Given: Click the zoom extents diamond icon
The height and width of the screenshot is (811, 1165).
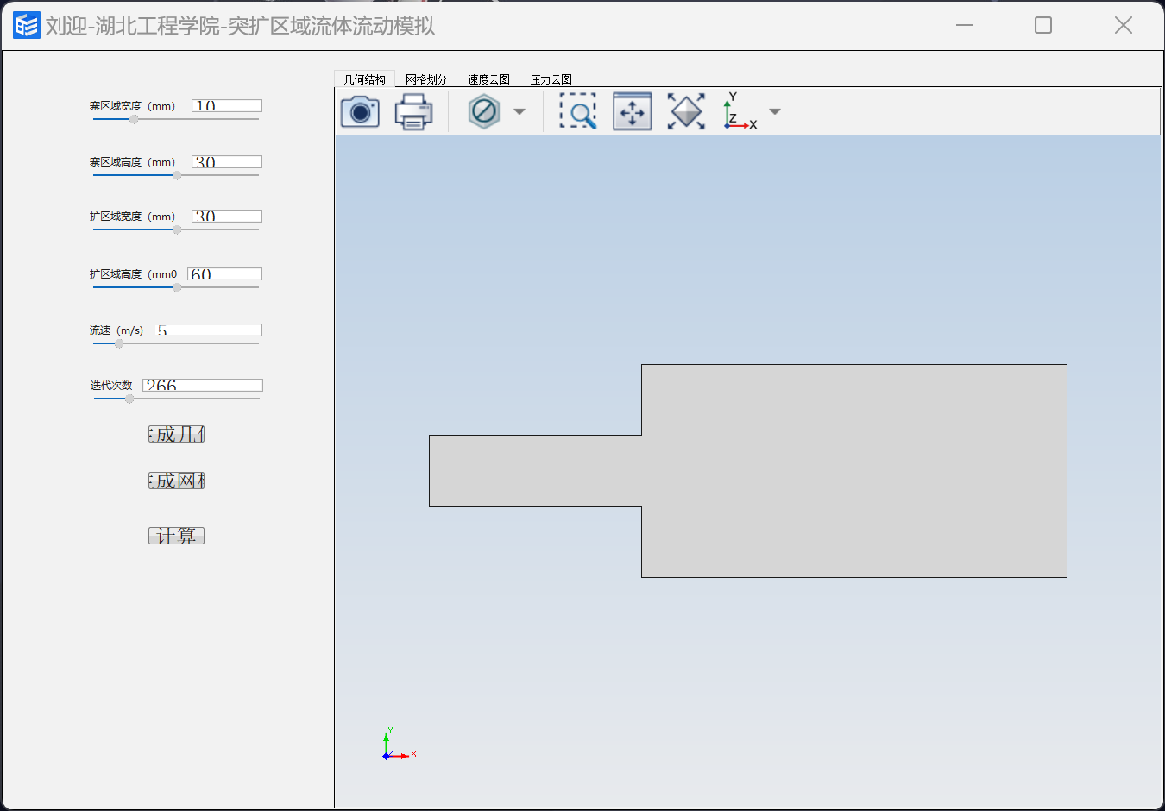Looking at the screenshot, I should tap(686, 111).
